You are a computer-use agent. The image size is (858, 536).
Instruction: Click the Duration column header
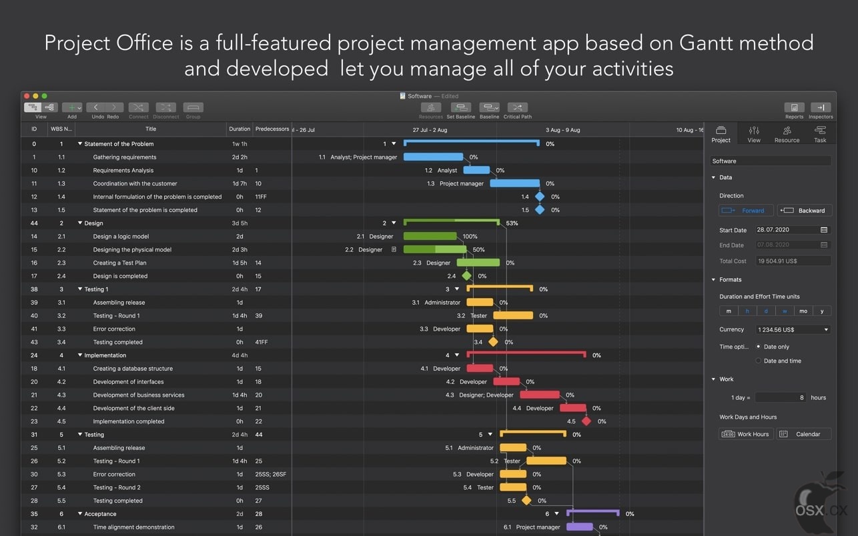[240, 129]
